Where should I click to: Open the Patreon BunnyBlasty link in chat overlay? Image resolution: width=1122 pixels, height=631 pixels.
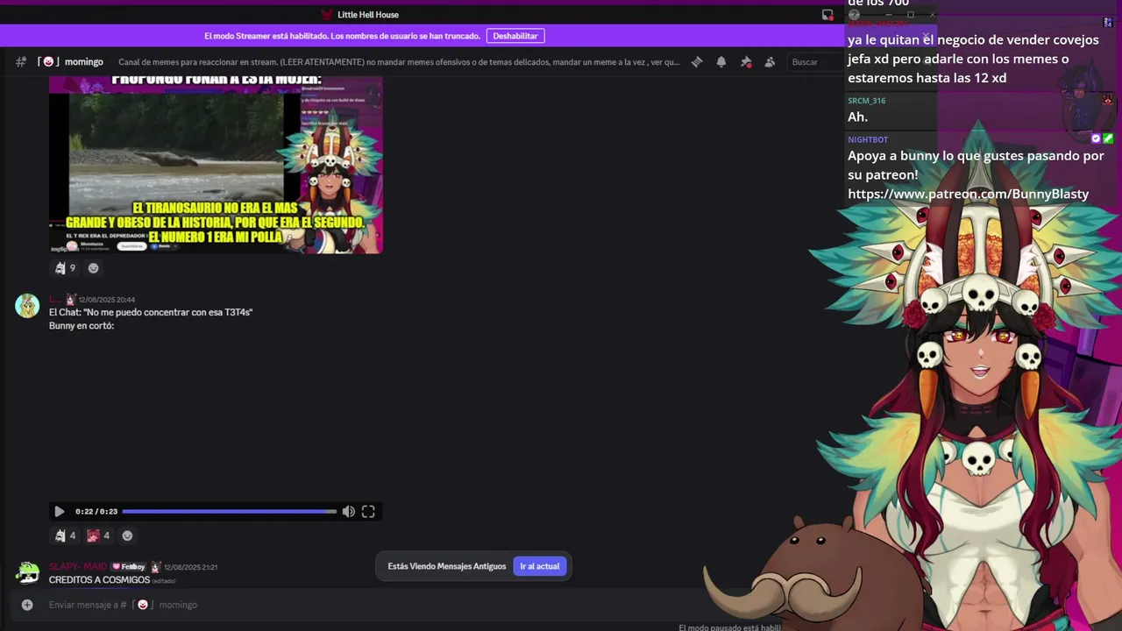[x=968, y=194]
